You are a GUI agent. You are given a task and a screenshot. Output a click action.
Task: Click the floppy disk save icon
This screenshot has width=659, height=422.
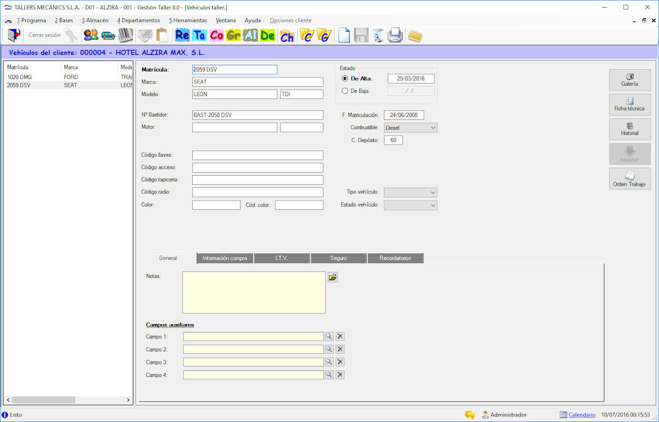[361, 35]
